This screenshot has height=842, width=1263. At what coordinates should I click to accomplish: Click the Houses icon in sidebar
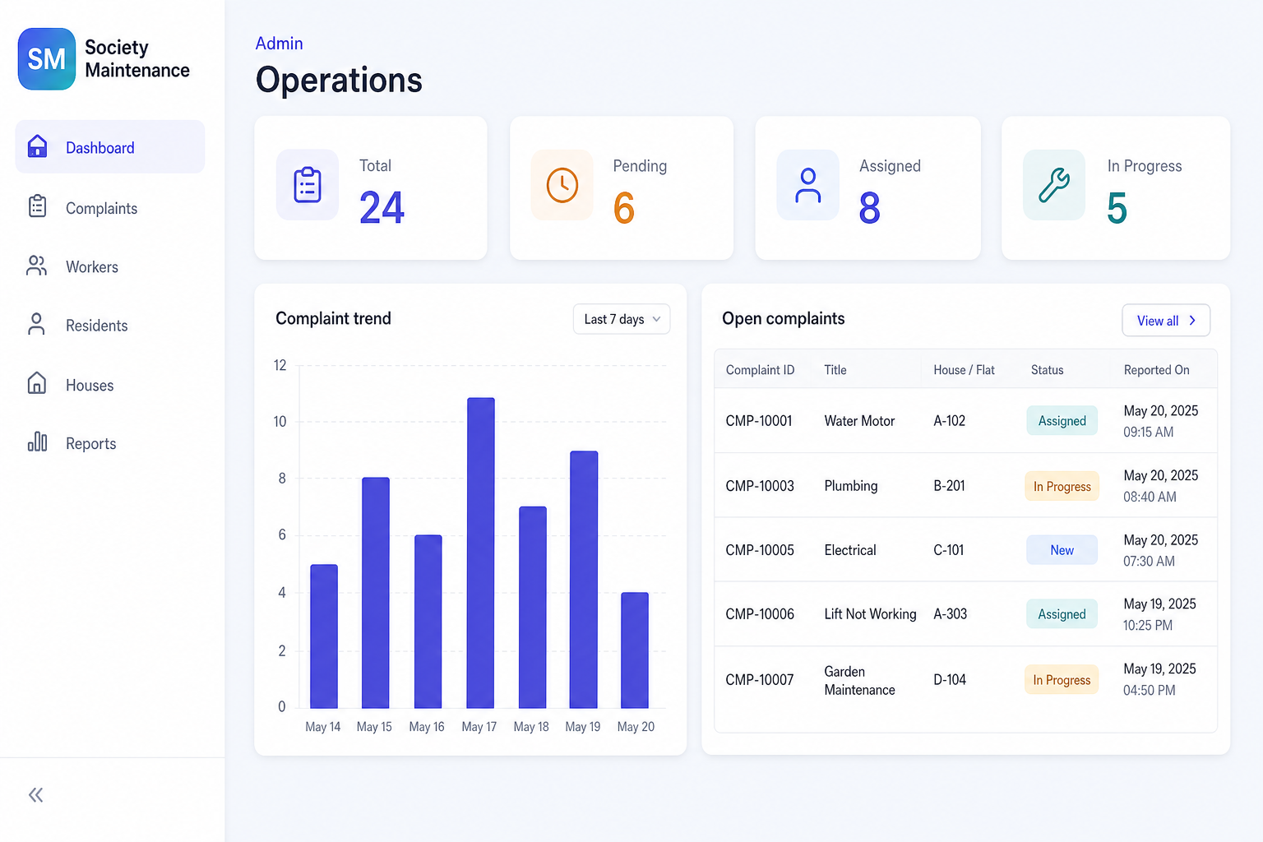click(37, 383)
